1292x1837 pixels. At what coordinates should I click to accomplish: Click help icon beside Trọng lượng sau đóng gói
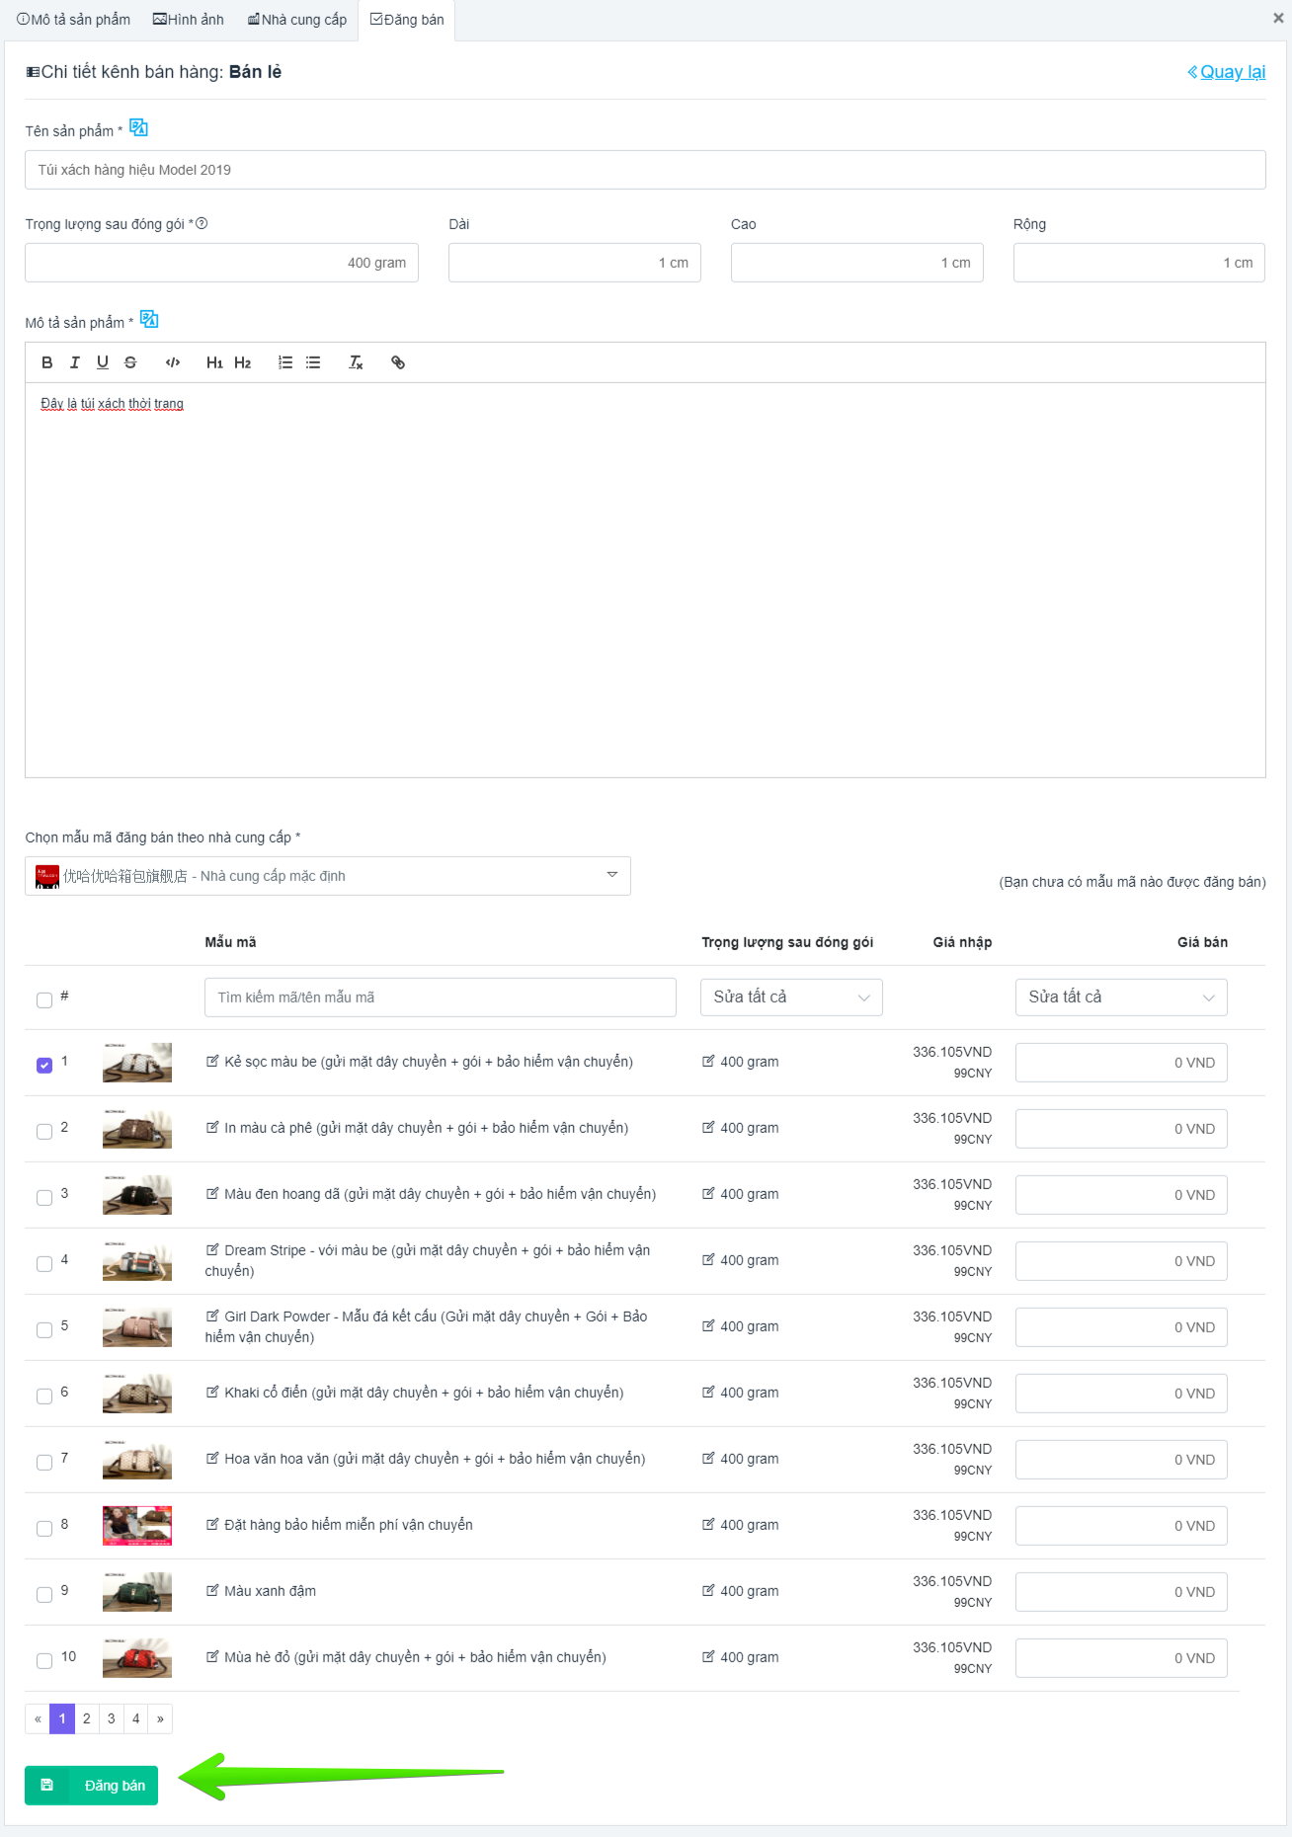(x=202, y=223)
